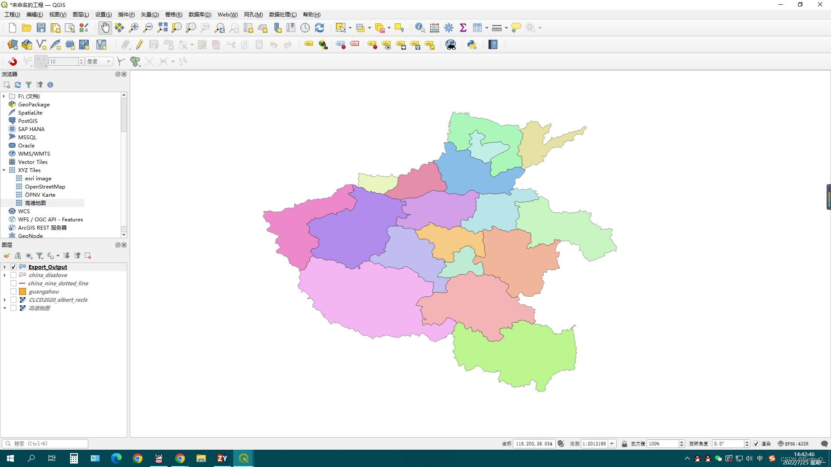The image size is (831, 467).
Task: Enable the snapping magnet icon
Action: click(x=13, y=61)
